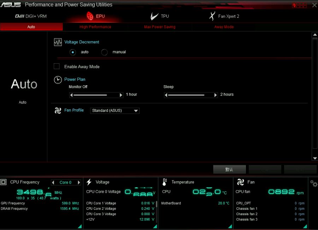318x230 pixels.
Task: Click the ASUS logo
Action: click(x=11, y=5)
